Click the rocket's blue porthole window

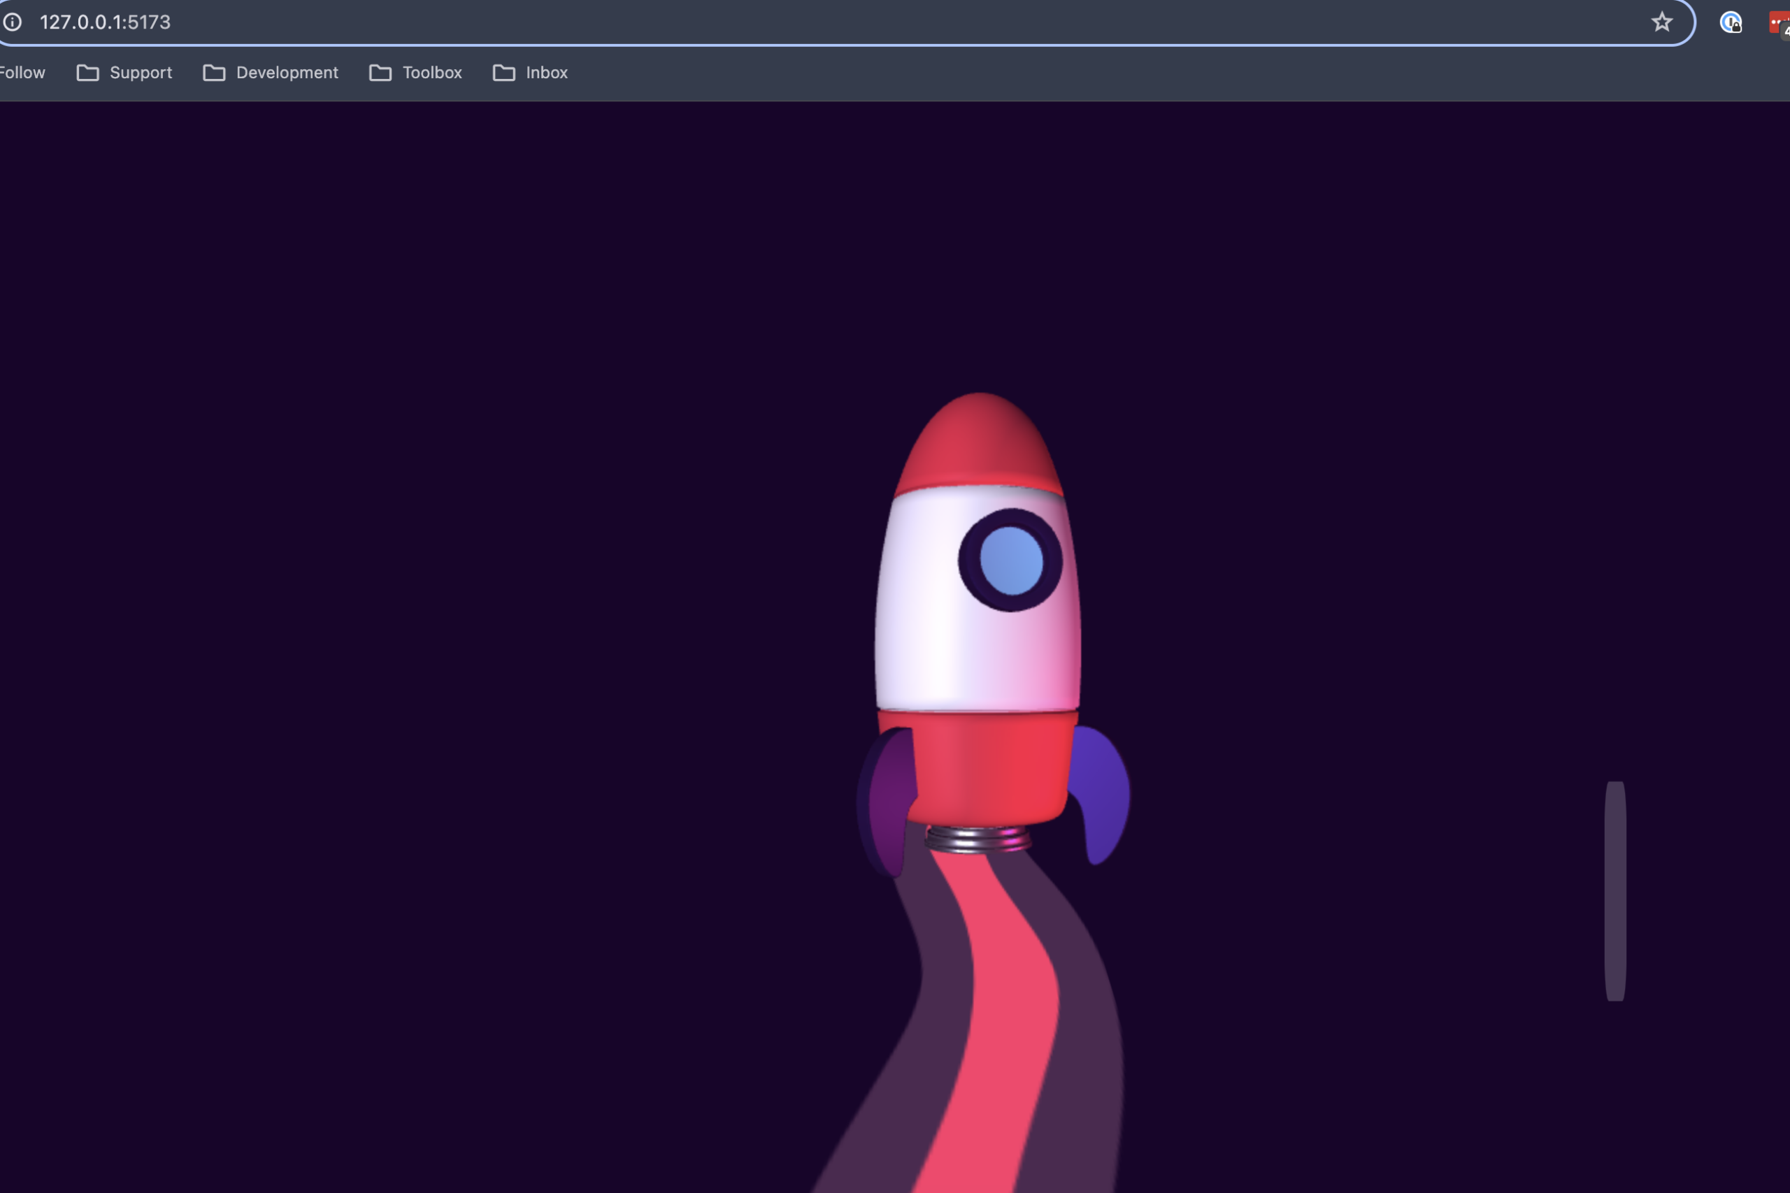1010,561
